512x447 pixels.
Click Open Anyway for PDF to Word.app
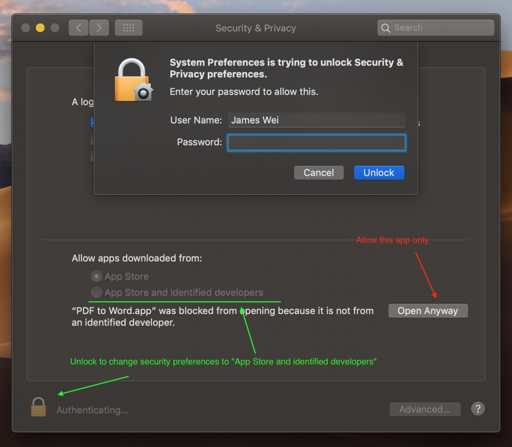[428, 311]
